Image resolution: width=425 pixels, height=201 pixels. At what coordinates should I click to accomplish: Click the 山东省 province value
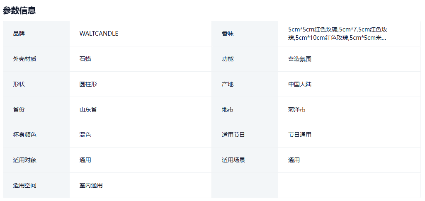(88, 109)
